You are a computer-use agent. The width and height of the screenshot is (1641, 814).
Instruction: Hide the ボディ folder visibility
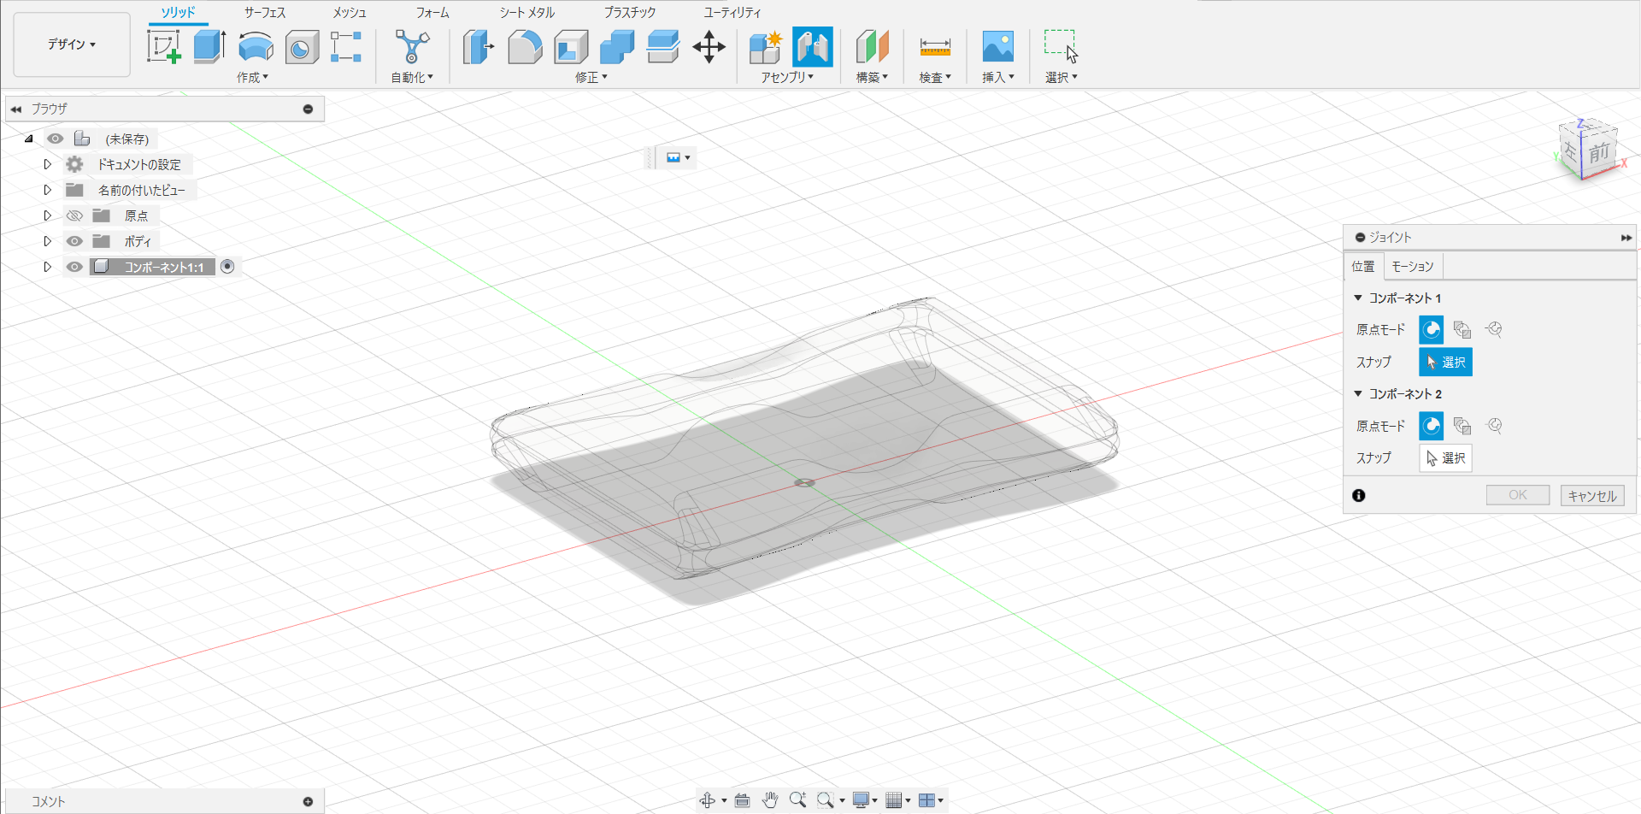click(74, 241)
